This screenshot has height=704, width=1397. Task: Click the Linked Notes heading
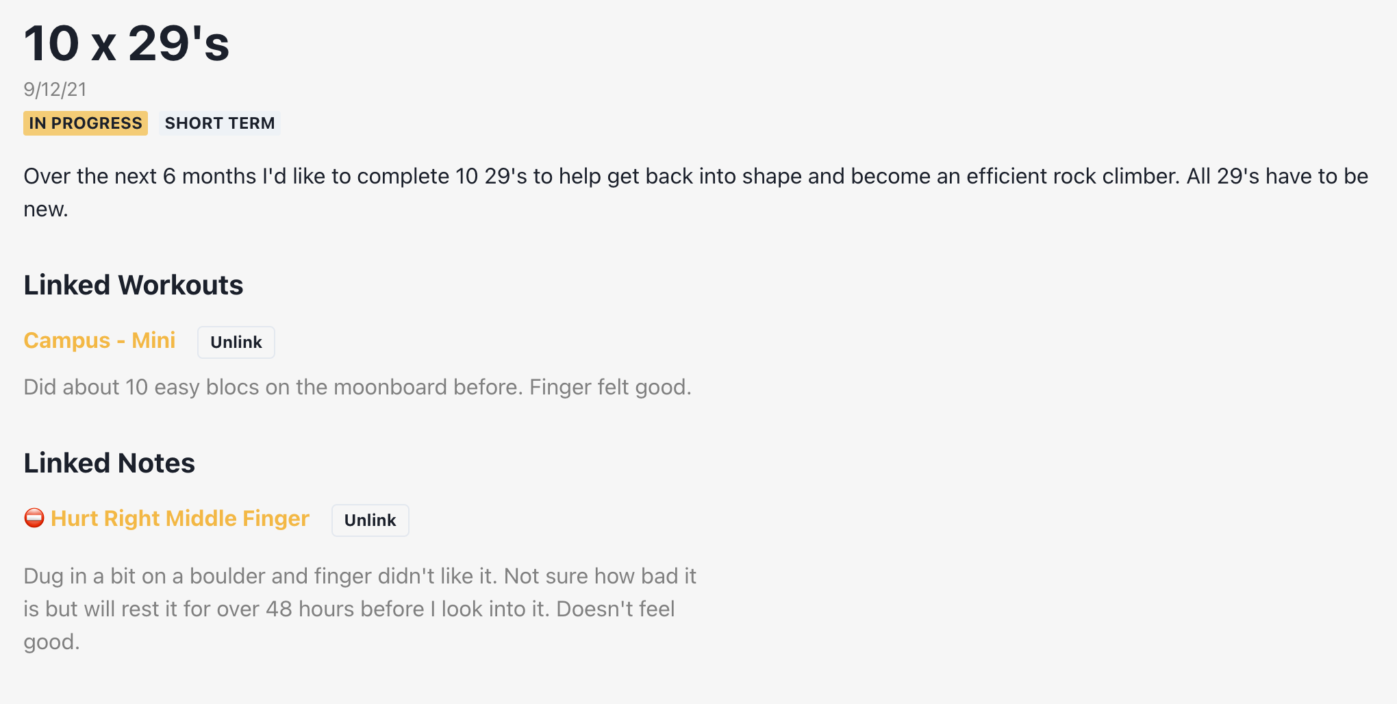pyautogui.click(x=110, y=464)
